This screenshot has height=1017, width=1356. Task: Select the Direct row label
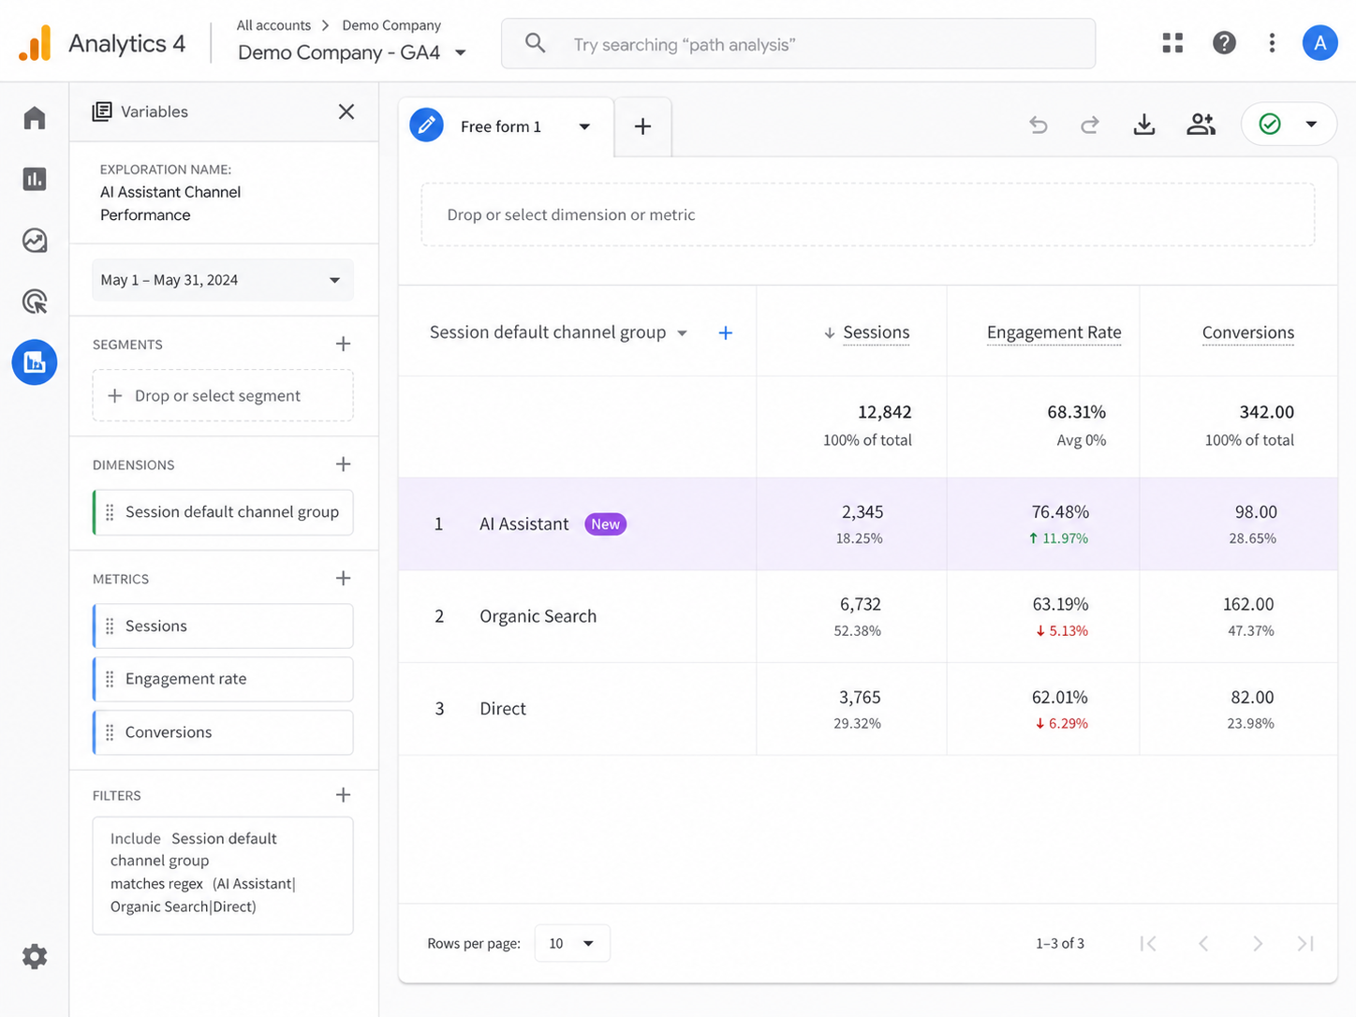(x=503, y=709)
